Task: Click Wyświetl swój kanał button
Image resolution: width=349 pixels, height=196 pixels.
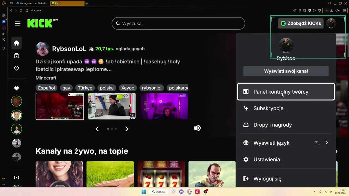Action: tap(286, 71)
